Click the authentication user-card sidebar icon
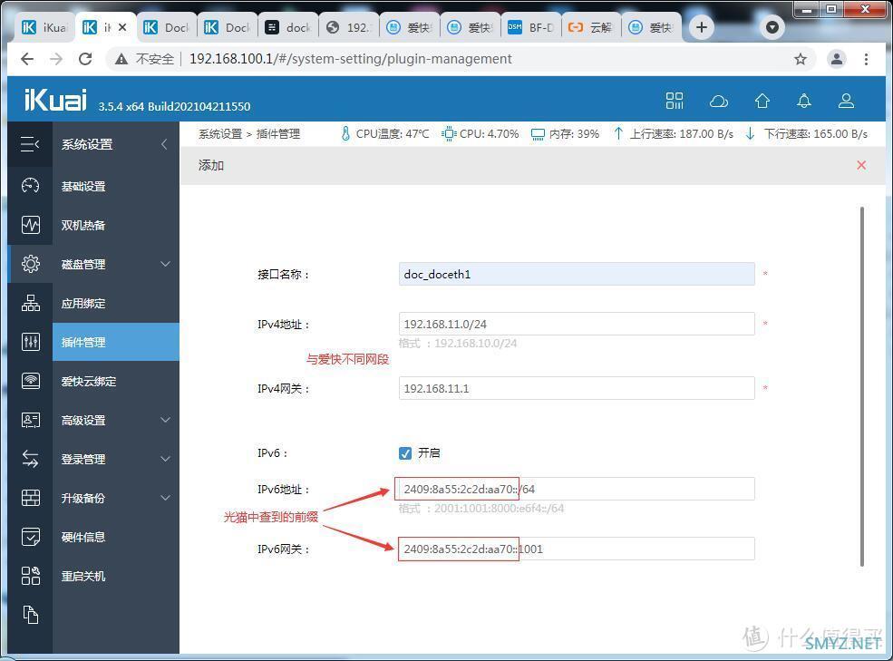The height and width of the screenshot is (661, 893). tap(30, 420)
